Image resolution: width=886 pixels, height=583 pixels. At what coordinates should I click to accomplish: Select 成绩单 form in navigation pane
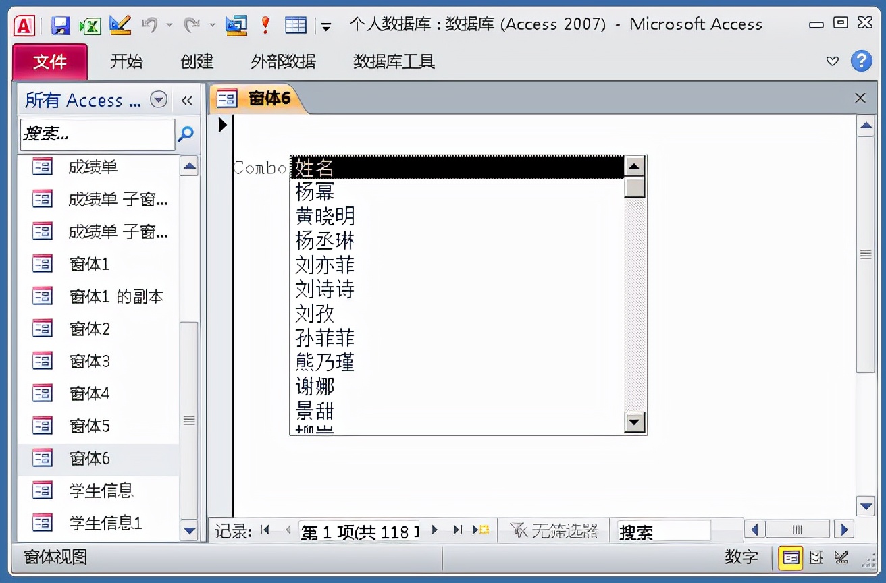point(90,167)
